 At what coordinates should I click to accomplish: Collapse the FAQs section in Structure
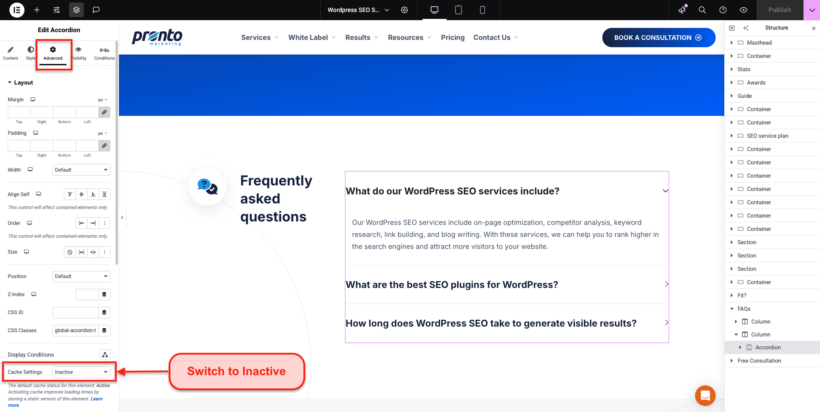coord(732,309)
